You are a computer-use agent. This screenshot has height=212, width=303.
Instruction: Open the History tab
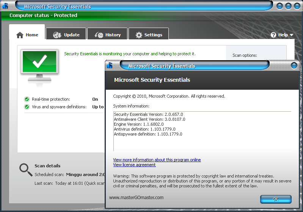click(x=107, y=34)
